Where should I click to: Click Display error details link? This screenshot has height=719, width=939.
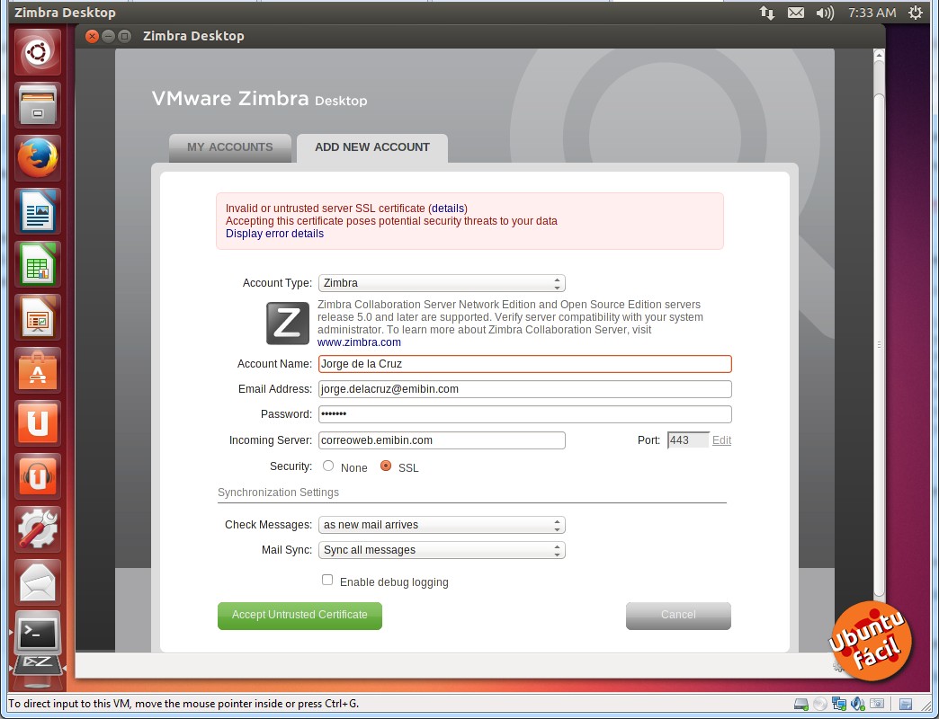pos(274,234)
